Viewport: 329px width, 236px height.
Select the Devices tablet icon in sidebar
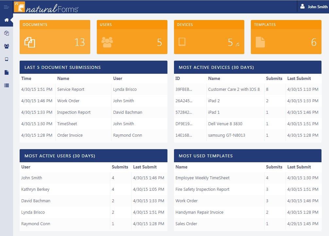6,59
